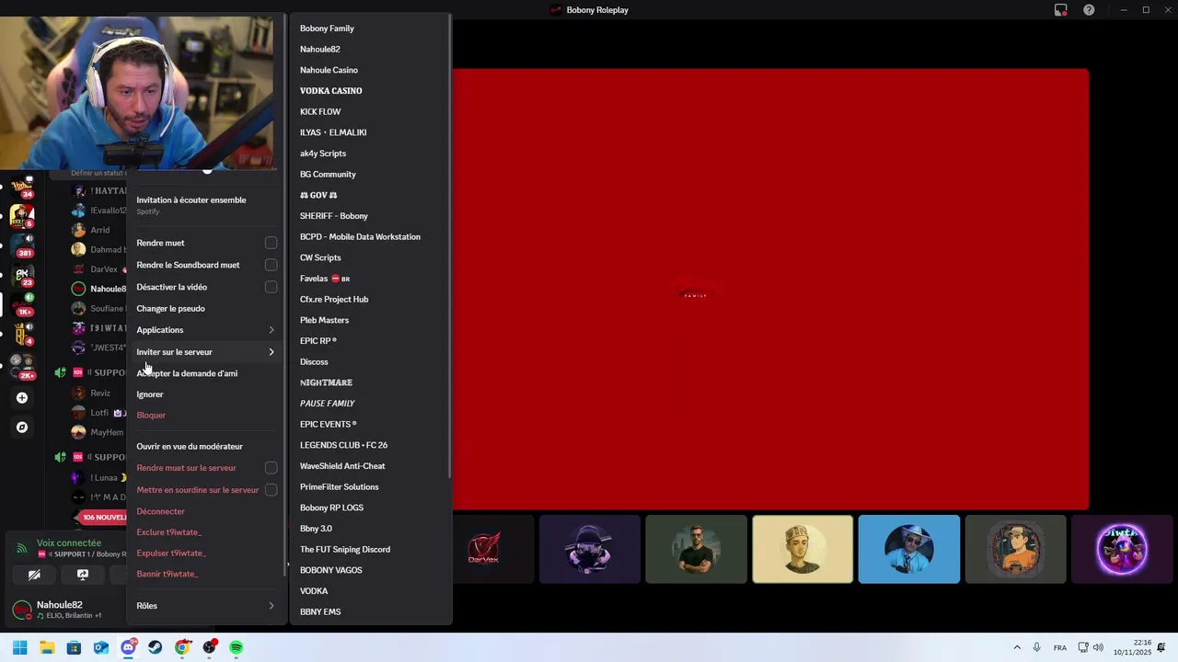
Task: Click the share screen icon in voice panel
Action: tap(82, 575)
